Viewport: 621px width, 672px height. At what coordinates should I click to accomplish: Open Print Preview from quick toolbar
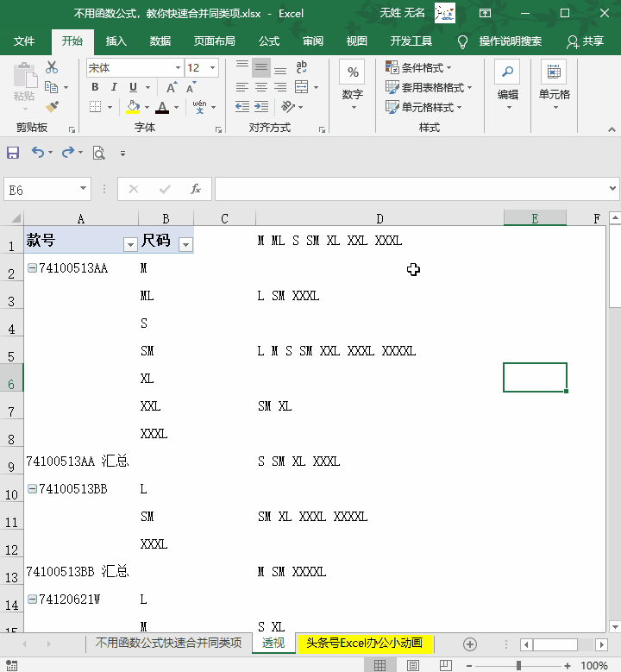pyautogui.click(x=99, y=153)
